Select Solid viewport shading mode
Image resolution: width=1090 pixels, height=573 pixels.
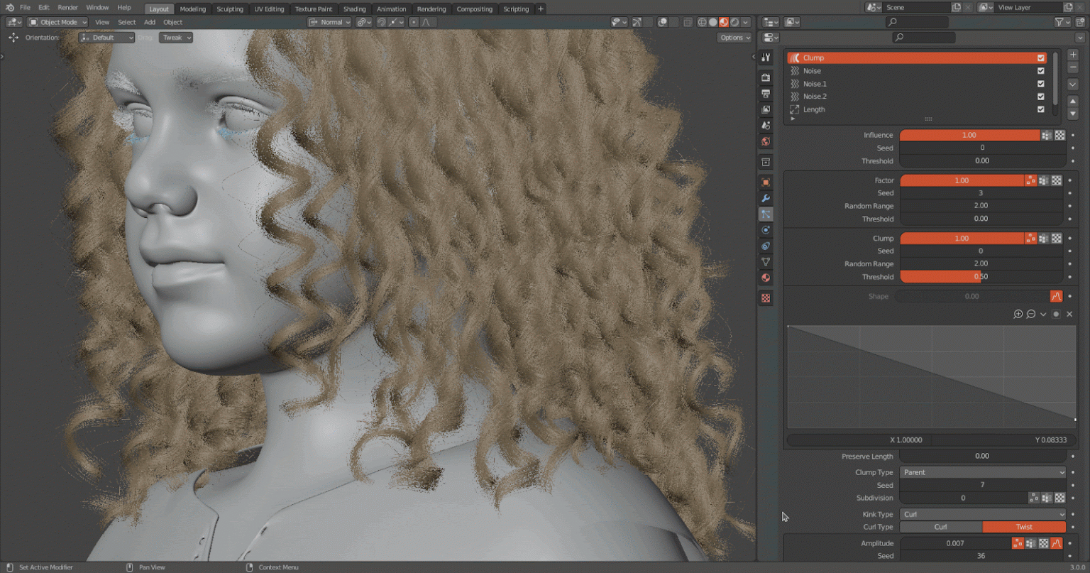pos(713,22)
